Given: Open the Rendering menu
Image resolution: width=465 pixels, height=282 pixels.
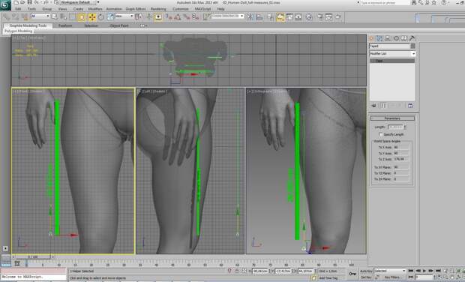Looking at the screenshot, I should pos(158,9).
